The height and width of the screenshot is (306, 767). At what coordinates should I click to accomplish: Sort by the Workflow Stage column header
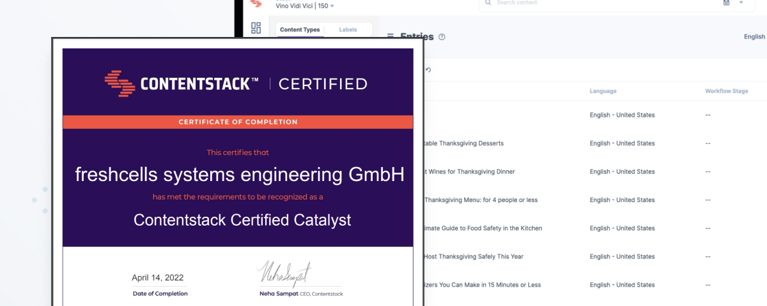click(727, 91)
